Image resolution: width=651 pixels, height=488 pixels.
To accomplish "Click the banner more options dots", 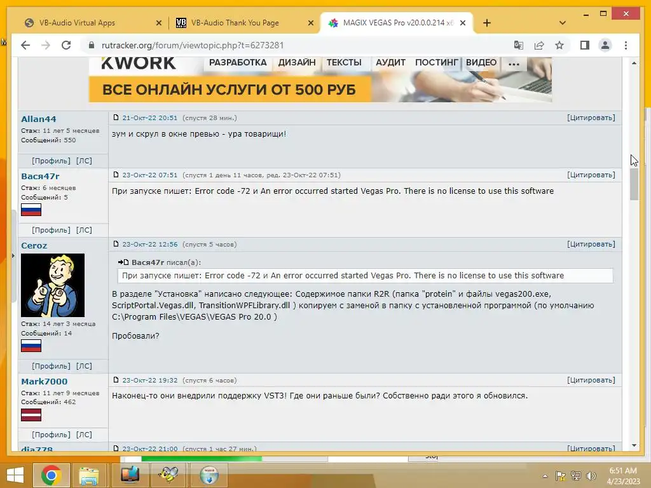I will (514, 64).
